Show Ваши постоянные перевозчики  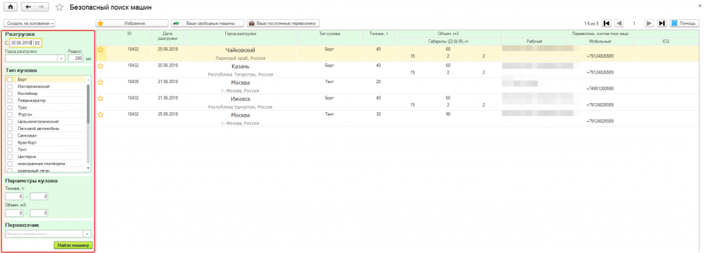[x=283, y=23]
